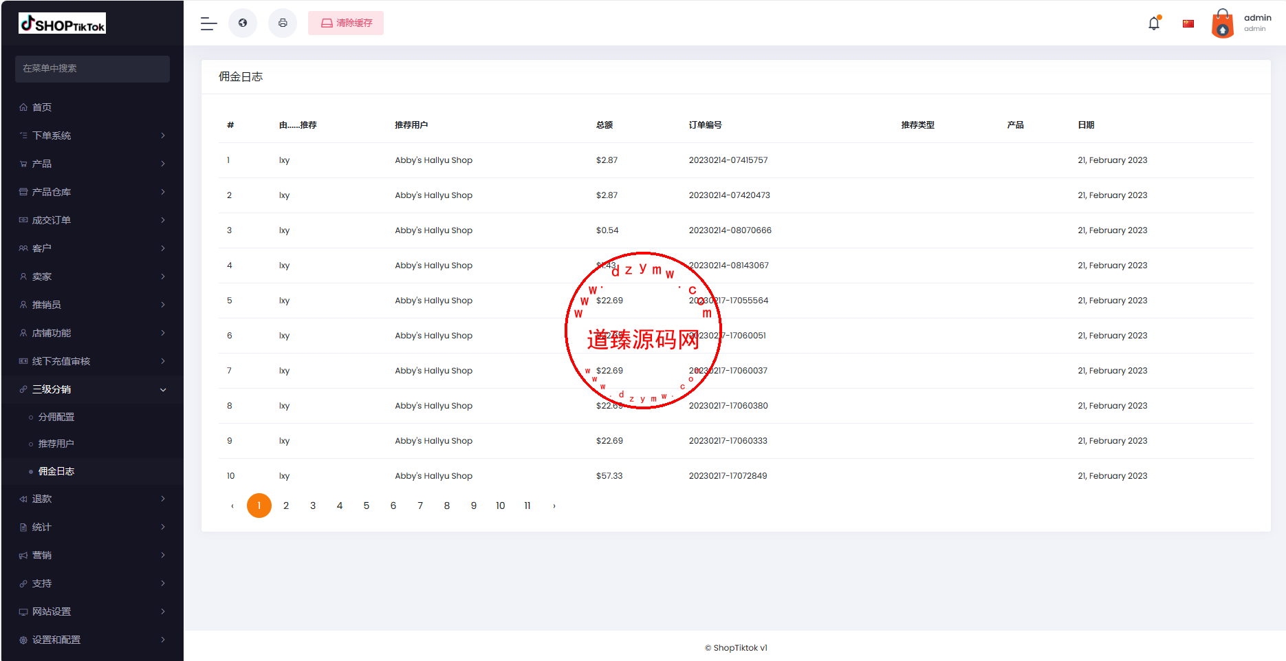Click the 设置和配置 gear icon
This screenshot has height=661, width=1286.
click(x=23, y=640)
